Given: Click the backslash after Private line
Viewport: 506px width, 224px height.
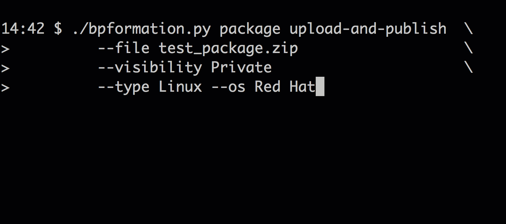Looking at the screenshot, I should click(x=469, y=67).
